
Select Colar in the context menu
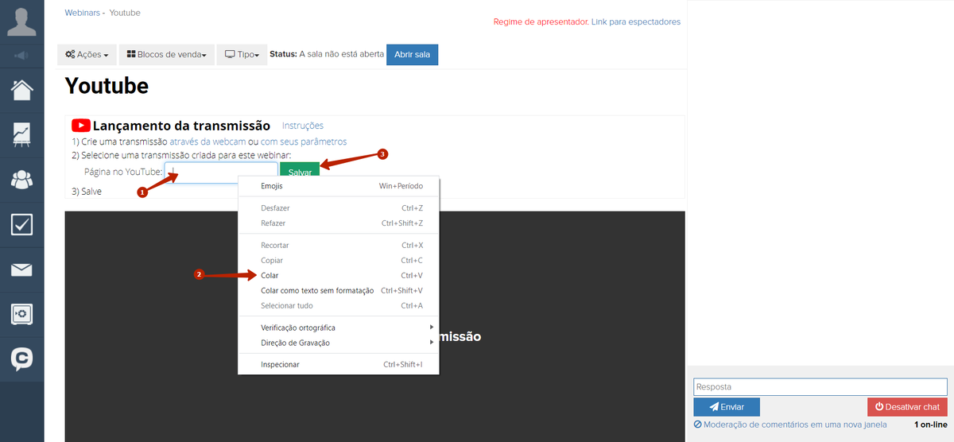point(339,276)
